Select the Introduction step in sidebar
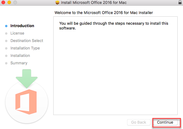The height and width of the screenshot is (129, 183). pos(22,26)
